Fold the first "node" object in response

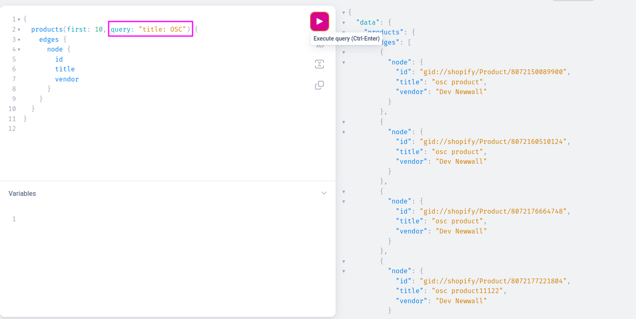click(344, 62)
